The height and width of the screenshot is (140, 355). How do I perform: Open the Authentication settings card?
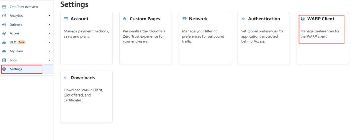263,38
